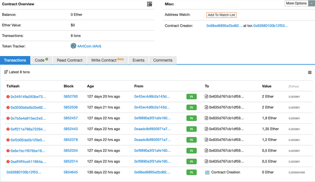Click Add To Watch List button
The height and width of the screenshot is (182, 315).
pos(221,15)
